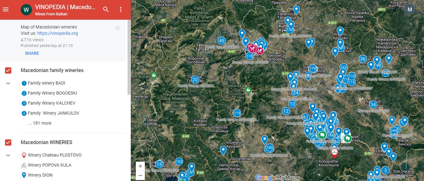The width and height of the screenshot is (424, 181).
Task: Select map marker numbered 15
Action: coord(159,164)
